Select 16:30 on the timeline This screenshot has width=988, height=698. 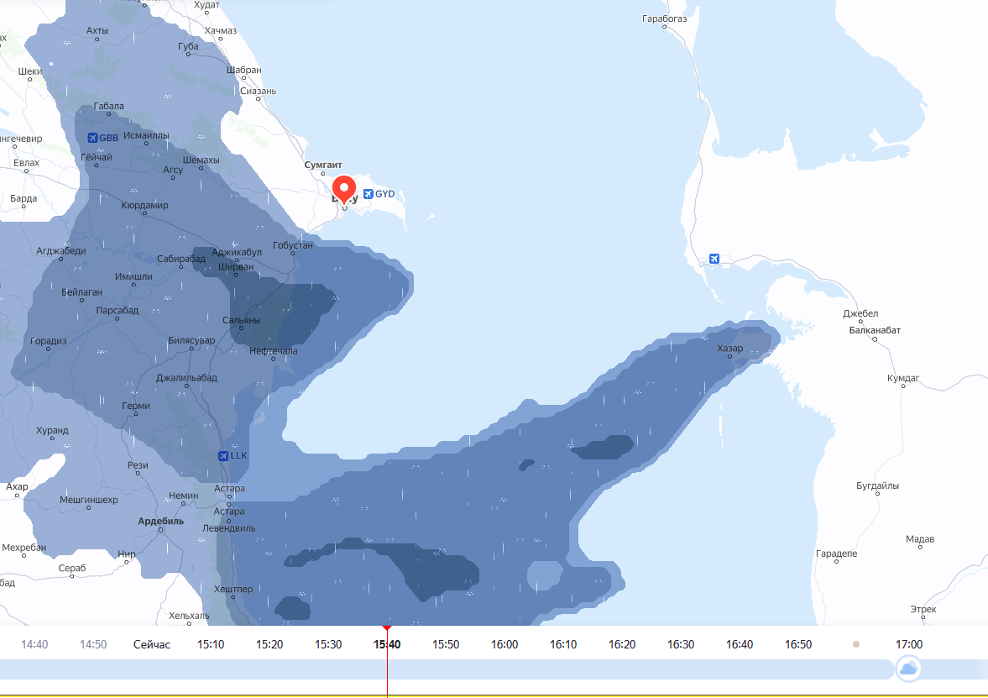(x=681, y=644)
